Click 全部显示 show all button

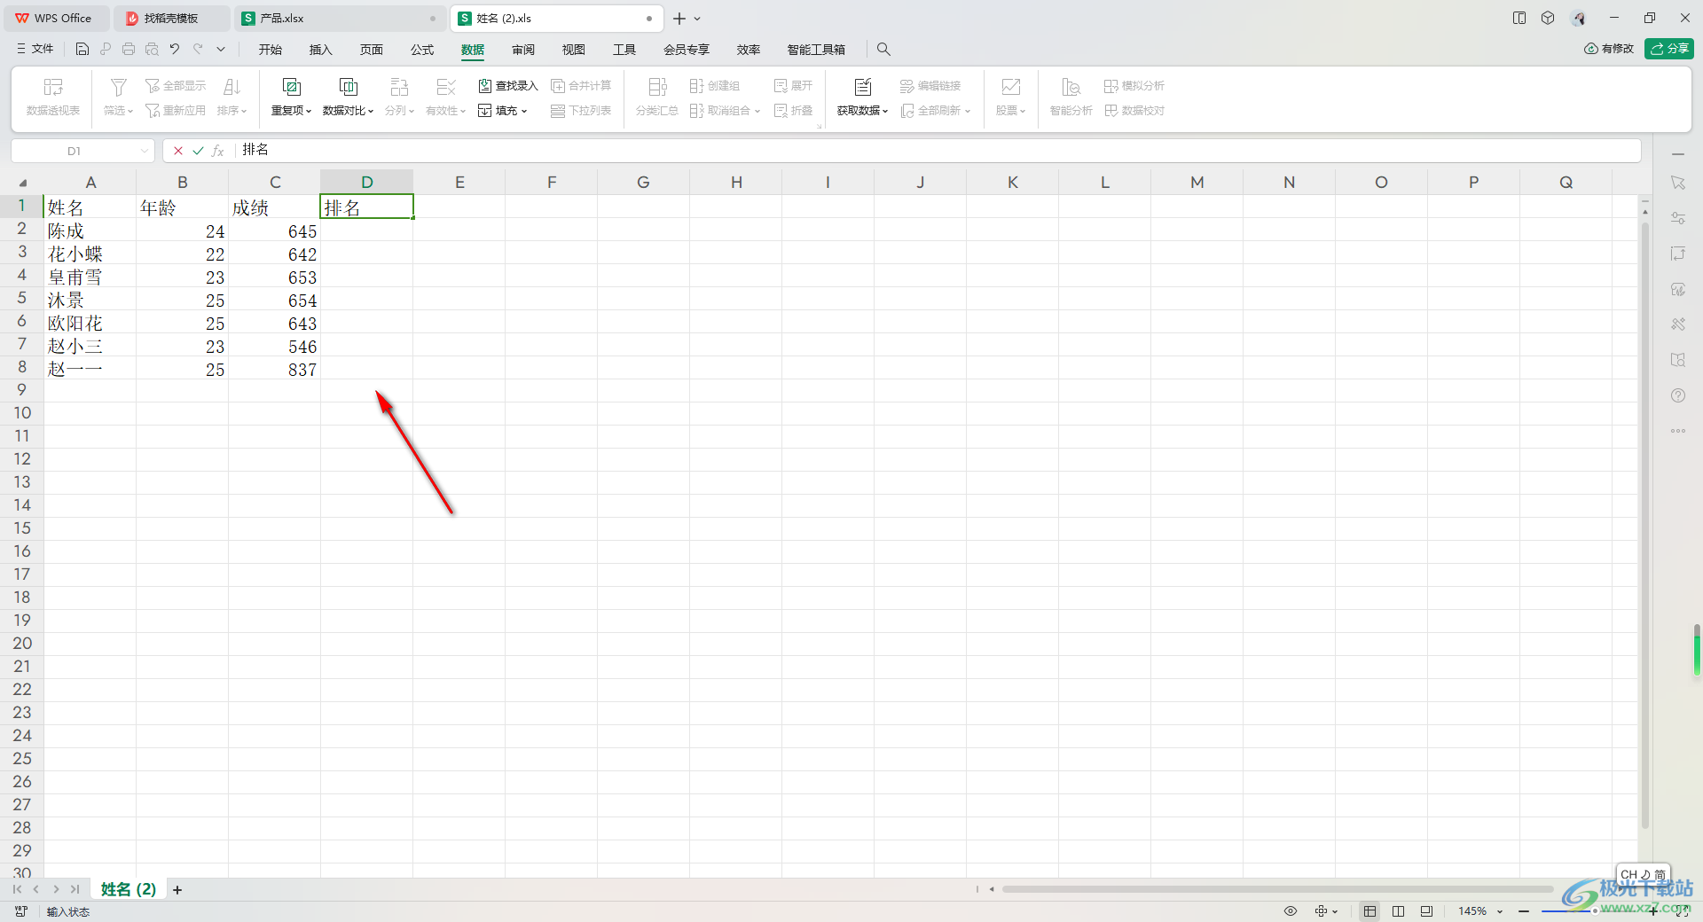176,86
